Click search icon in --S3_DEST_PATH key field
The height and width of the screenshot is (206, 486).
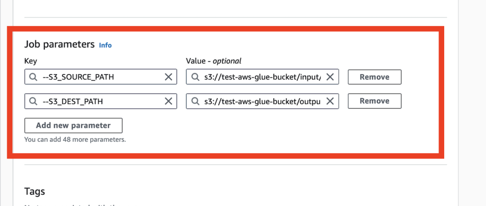(x=33, y=101)
